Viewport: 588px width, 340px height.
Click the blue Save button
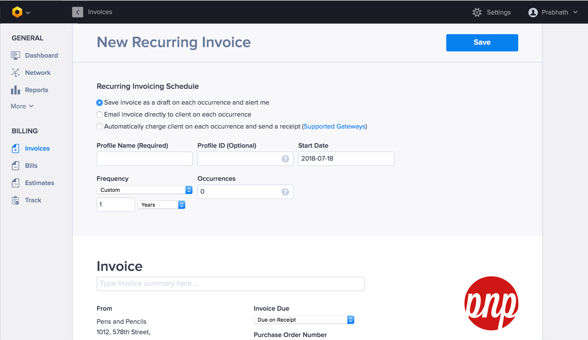click(482, 43)
